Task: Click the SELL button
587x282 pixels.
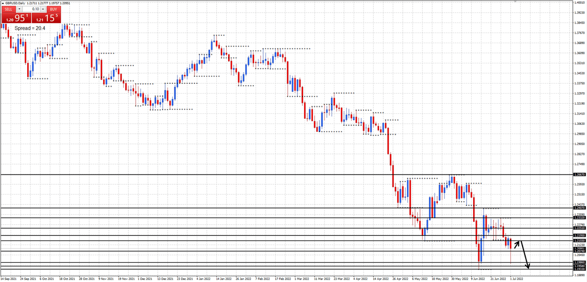Action: [x=8, y=9]
